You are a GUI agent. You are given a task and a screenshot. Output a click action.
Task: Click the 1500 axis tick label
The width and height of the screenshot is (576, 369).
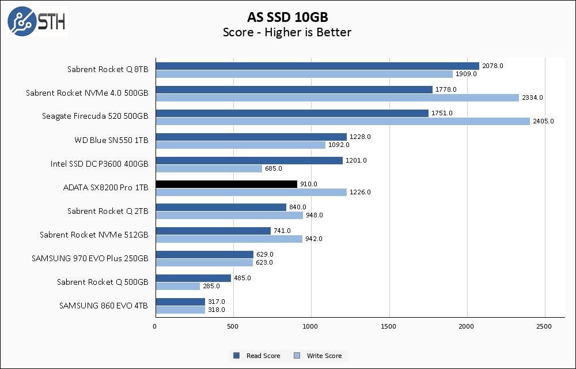[x=389, y=326]
